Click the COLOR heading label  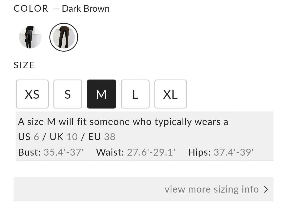(31, 9)
